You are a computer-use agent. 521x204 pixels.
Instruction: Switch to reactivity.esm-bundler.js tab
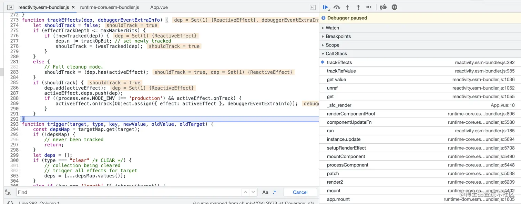43,7
